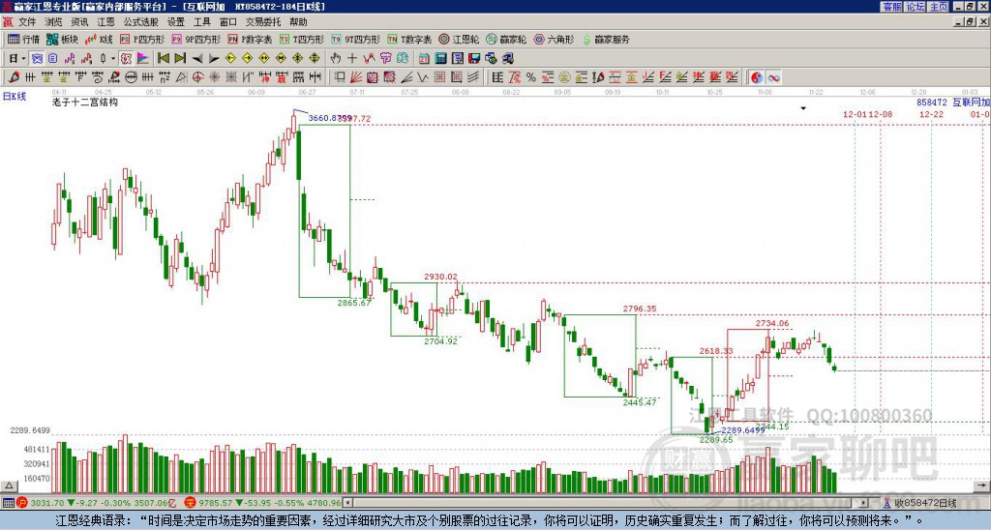Toggle the yin-yang icon
991x530 pixels.
click(x=757, y=77)
